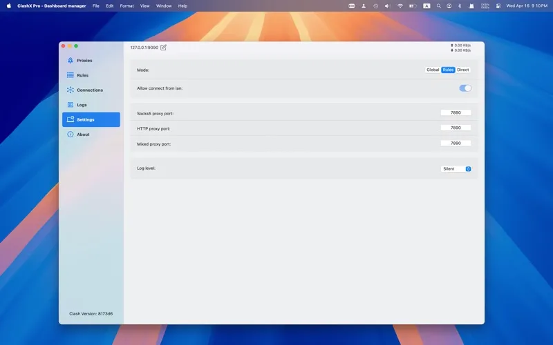
Task: Click the download speed 0.00 KB/s readout
Action: [460, 50]
